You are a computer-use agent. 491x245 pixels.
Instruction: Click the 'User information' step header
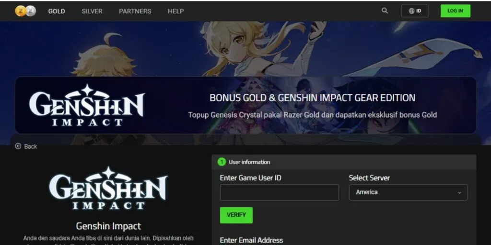344,162
